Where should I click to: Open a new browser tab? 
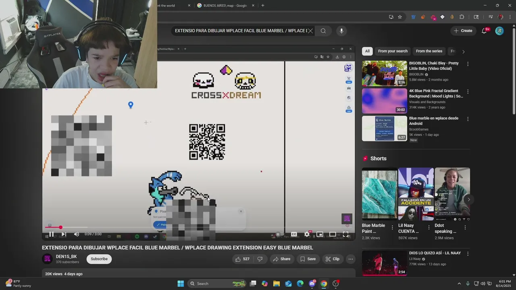pyautogui.click(x=263, y=6)
